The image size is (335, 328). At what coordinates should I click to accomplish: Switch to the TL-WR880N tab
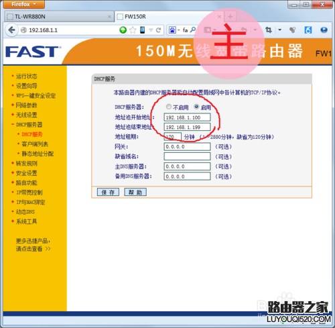coord(58,17)
